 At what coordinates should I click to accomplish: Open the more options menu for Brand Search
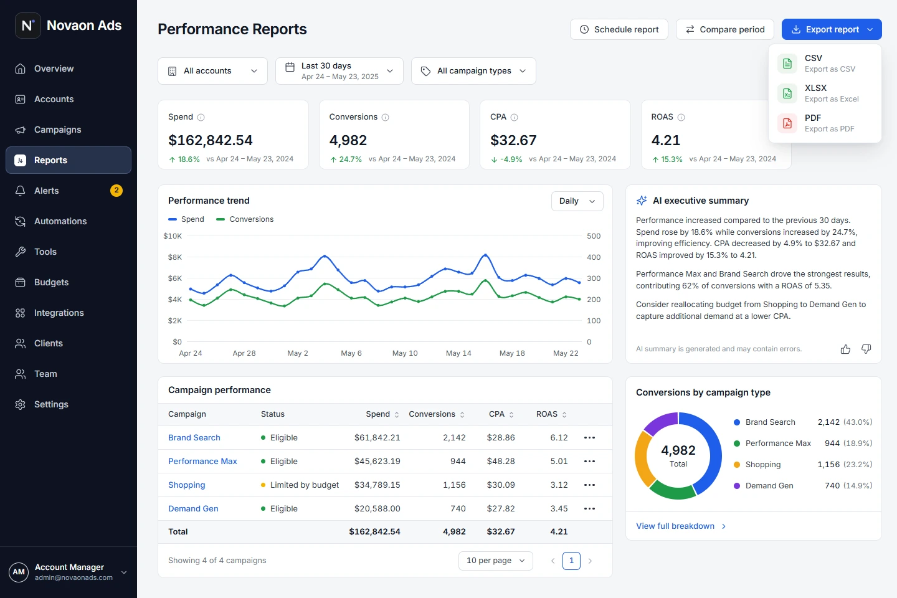589,438
